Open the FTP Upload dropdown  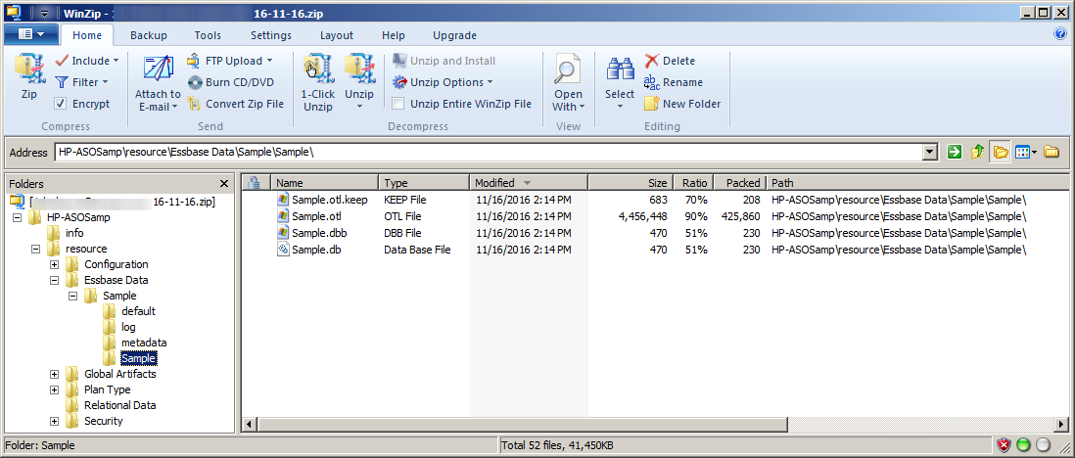230,61
